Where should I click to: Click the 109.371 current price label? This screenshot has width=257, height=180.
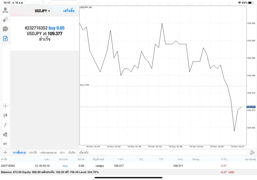(251, 107)
